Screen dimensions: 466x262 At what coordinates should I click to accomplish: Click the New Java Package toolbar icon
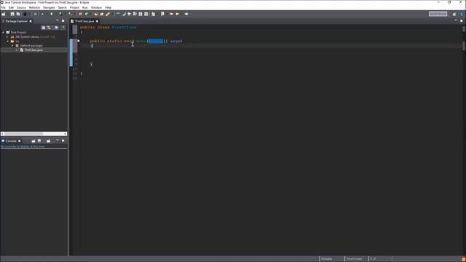pos(80,14)
